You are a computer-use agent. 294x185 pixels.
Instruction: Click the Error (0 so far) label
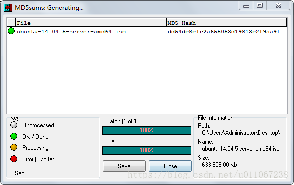pos(39,159)
